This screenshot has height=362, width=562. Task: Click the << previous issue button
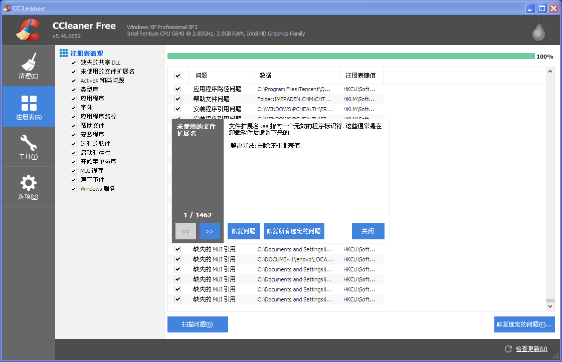[x=185, y=231]
